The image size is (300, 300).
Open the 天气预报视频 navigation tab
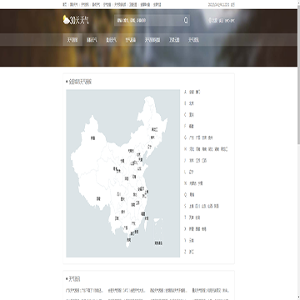152,40
